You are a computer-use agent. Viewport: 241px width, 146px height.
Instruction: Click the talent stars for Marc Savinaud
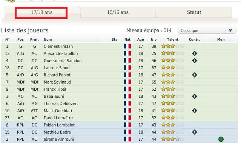coord(173,82)
